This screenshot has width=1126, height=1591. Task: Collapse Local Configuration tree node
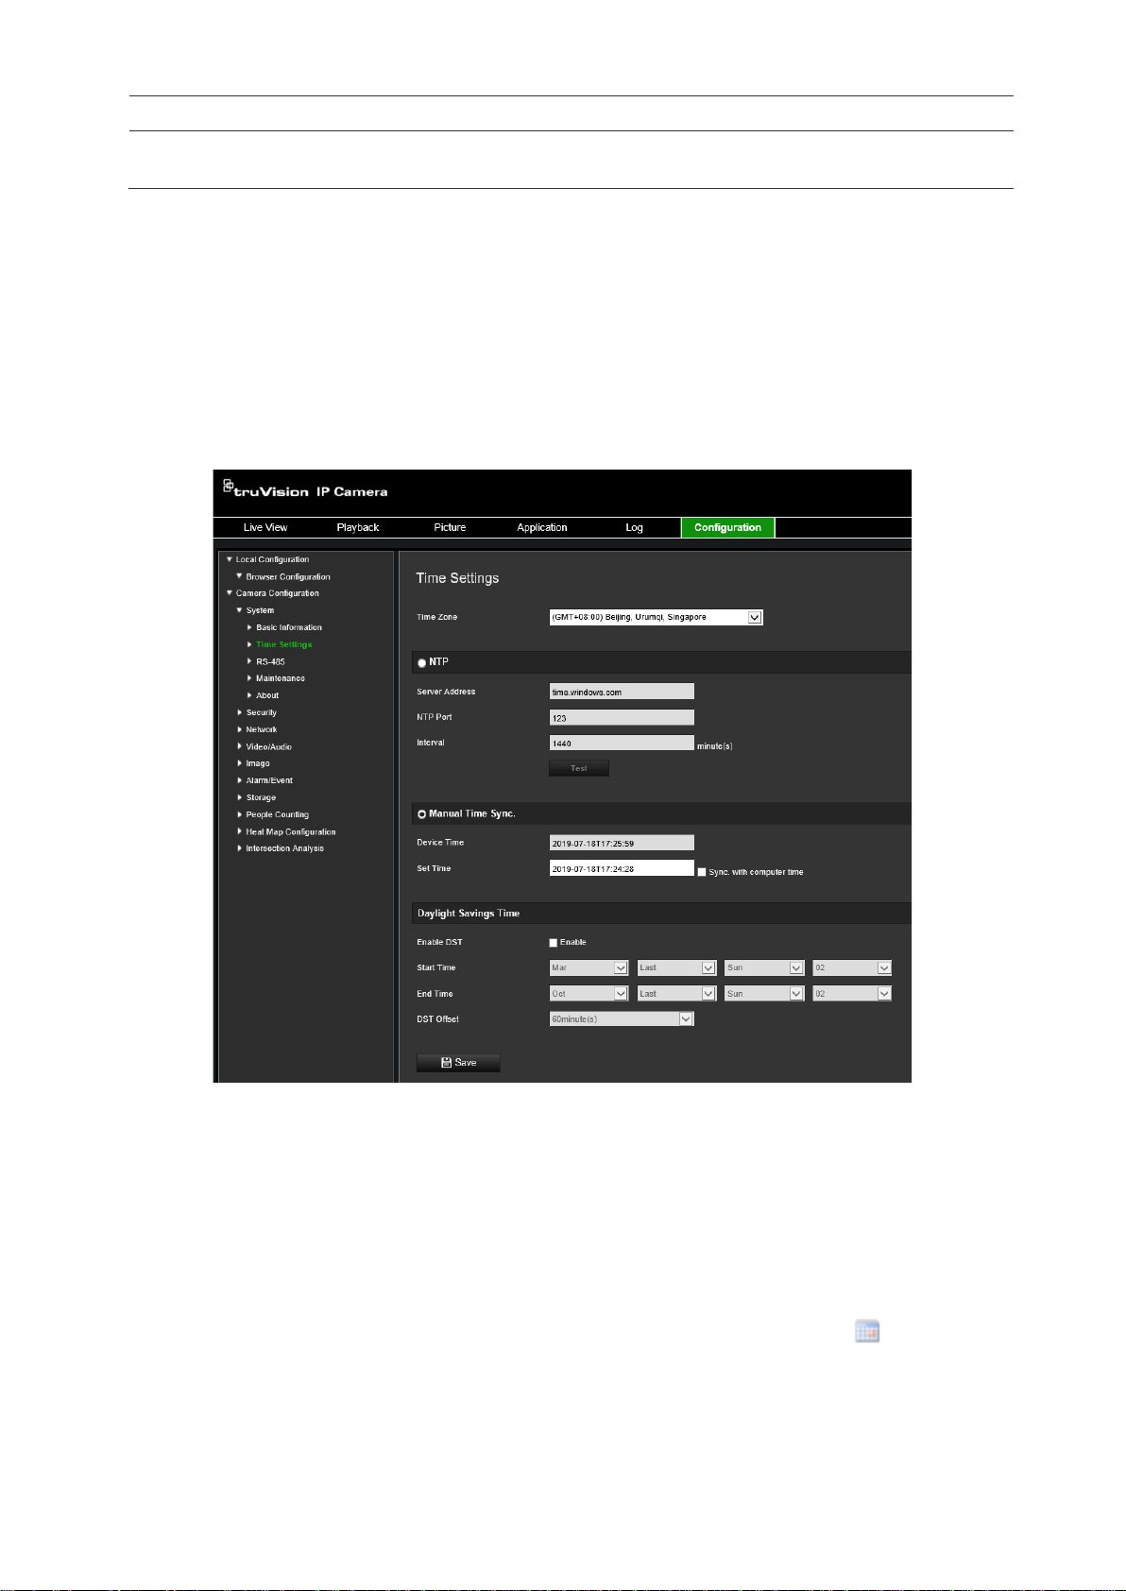click(x=229, y=559)
